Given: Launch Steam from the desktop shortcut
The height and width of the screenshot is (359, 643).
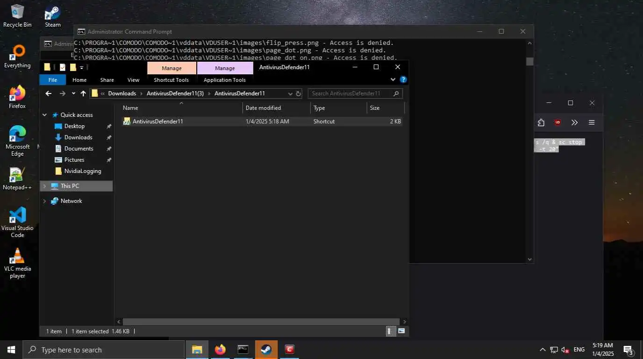Looking at the screenshot, I should coord(53,15).
